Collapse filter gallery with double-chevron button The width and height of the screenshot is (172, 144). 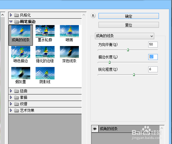93,16
